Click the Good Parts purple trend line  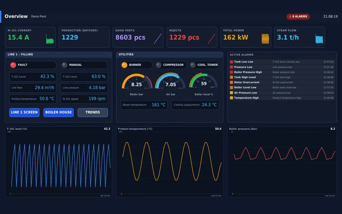pyautogui.click(x=157, y=39)
